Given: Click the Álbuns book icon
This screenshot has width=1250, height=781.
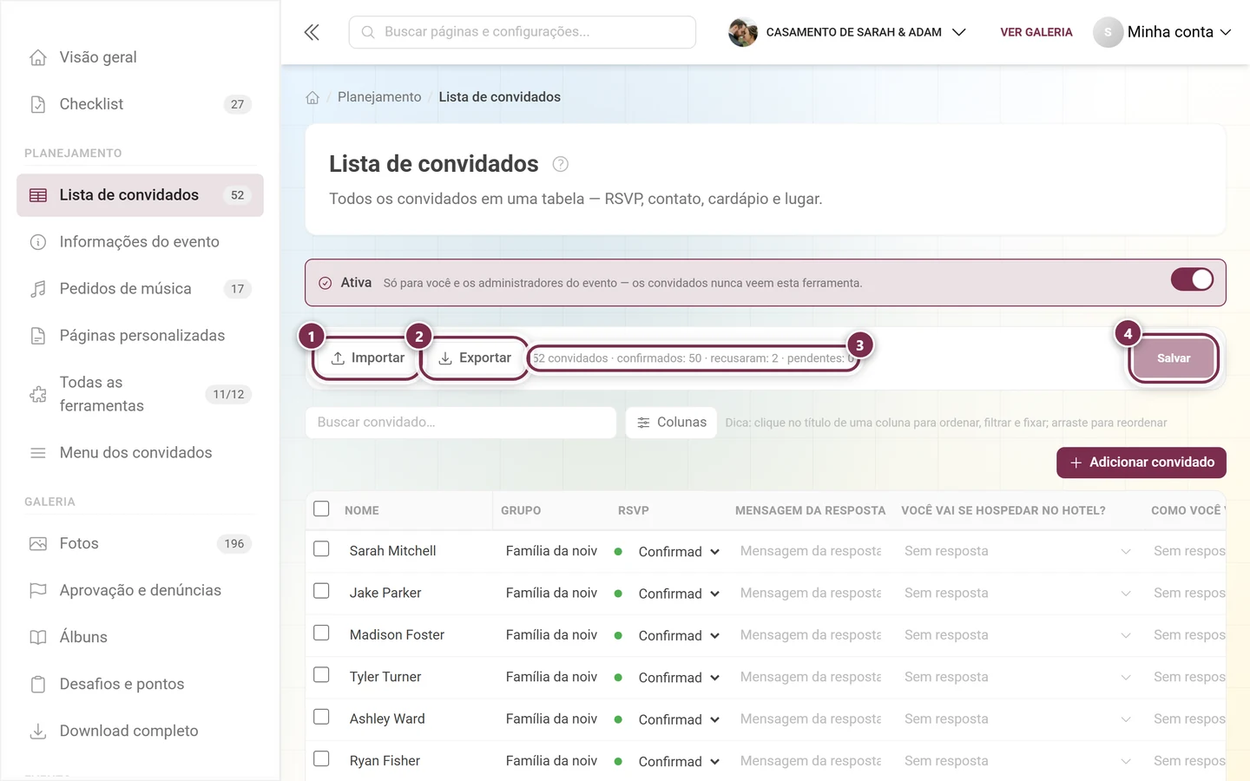Looking at the screenshot, I should tap(38, 638).
